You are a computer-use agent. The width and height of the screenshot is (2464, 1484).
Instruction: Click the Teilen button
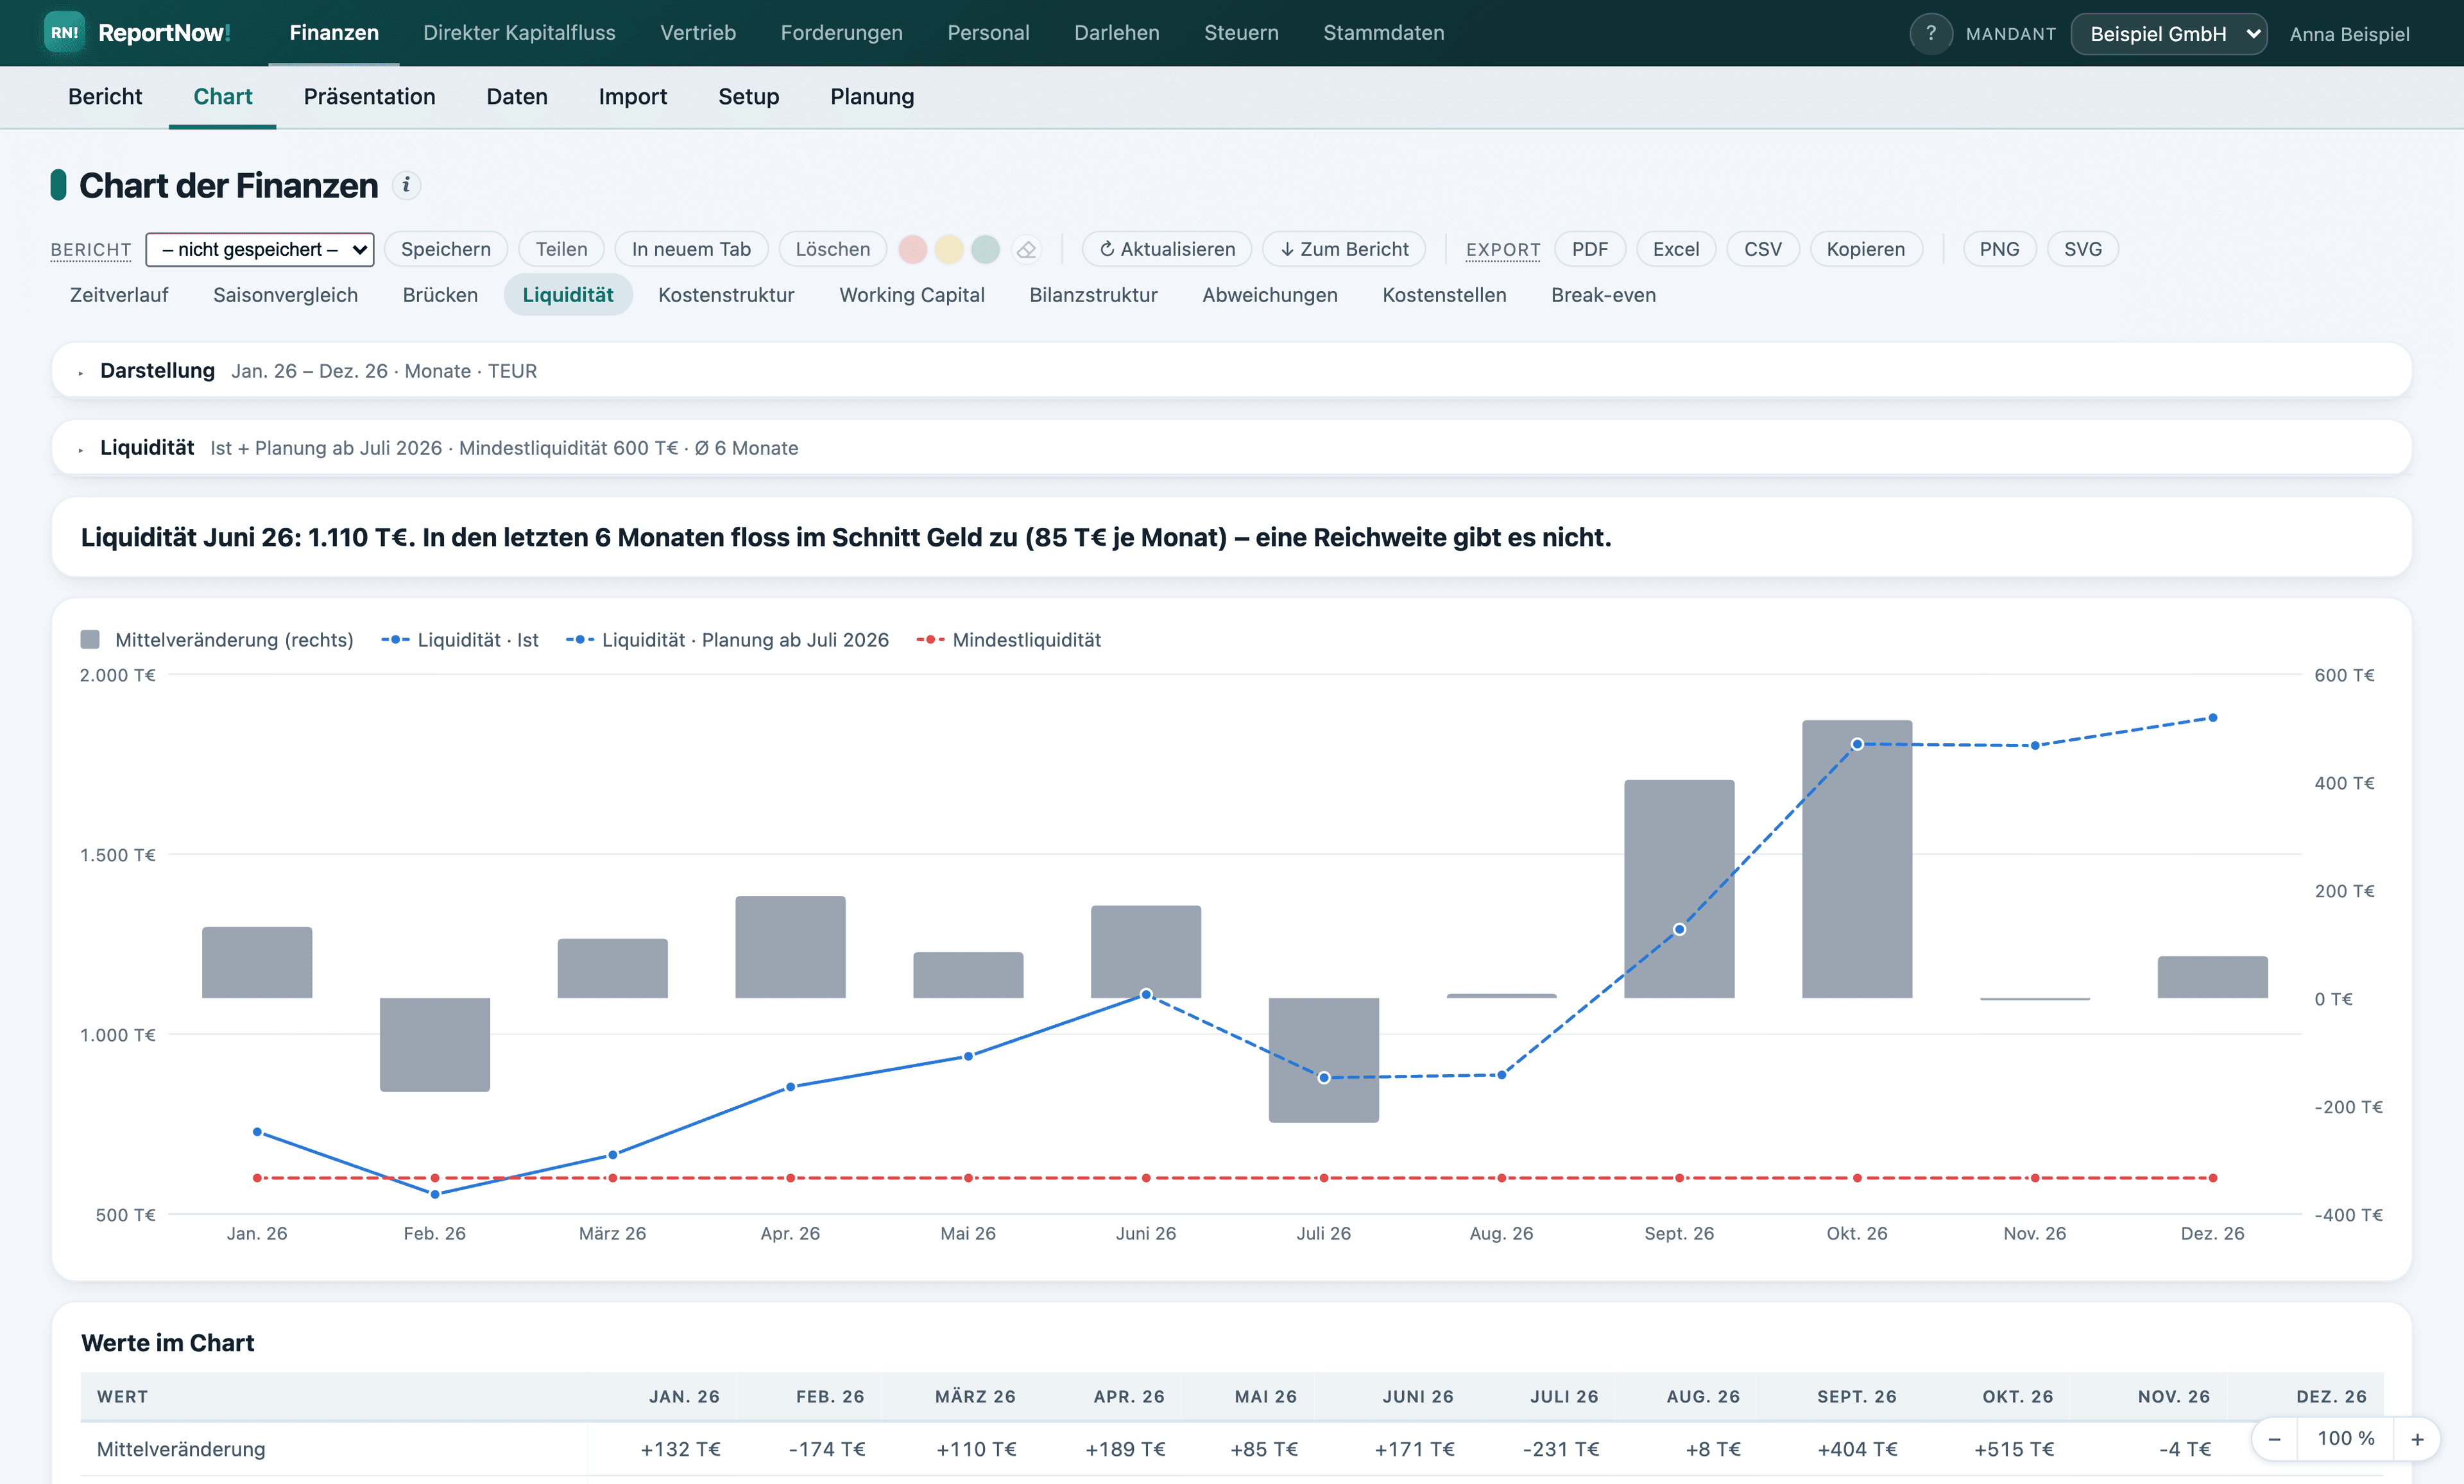coord(561,249)
